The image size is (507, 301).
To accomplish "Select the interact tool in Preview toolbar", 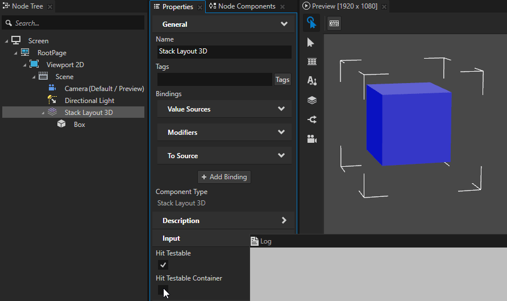I will [x=311, y=23].
